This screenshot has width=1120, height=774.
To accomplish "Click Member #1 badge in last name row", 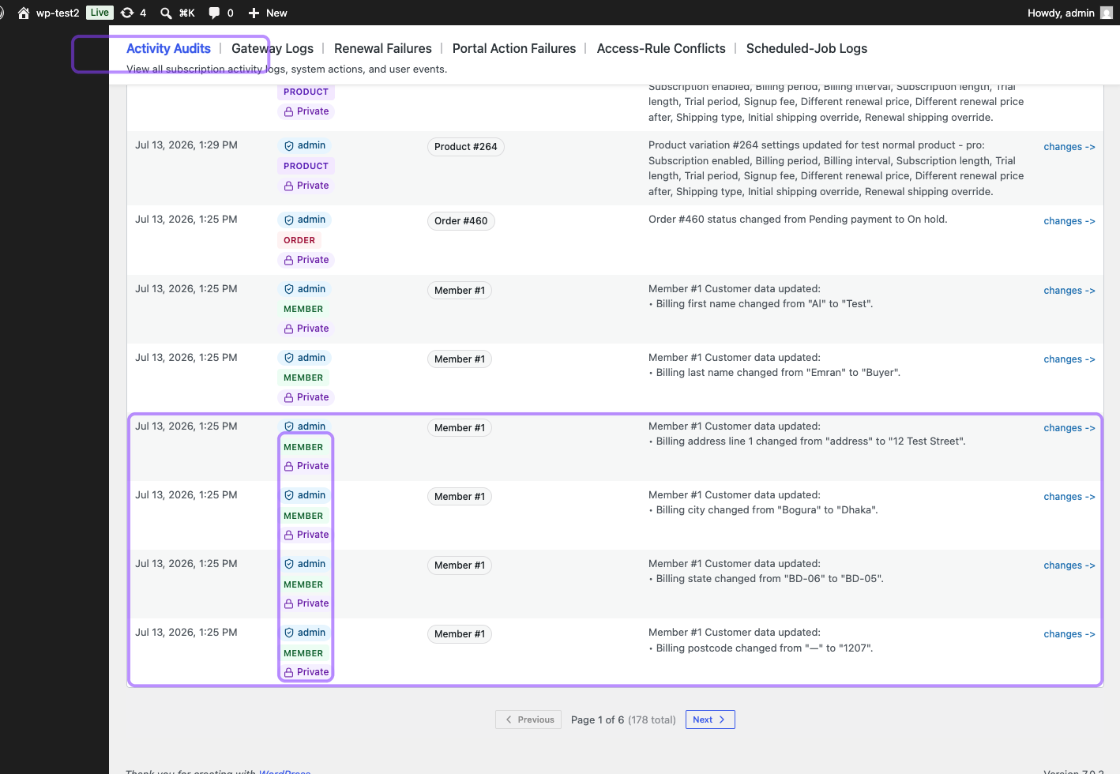I will 460,359.
